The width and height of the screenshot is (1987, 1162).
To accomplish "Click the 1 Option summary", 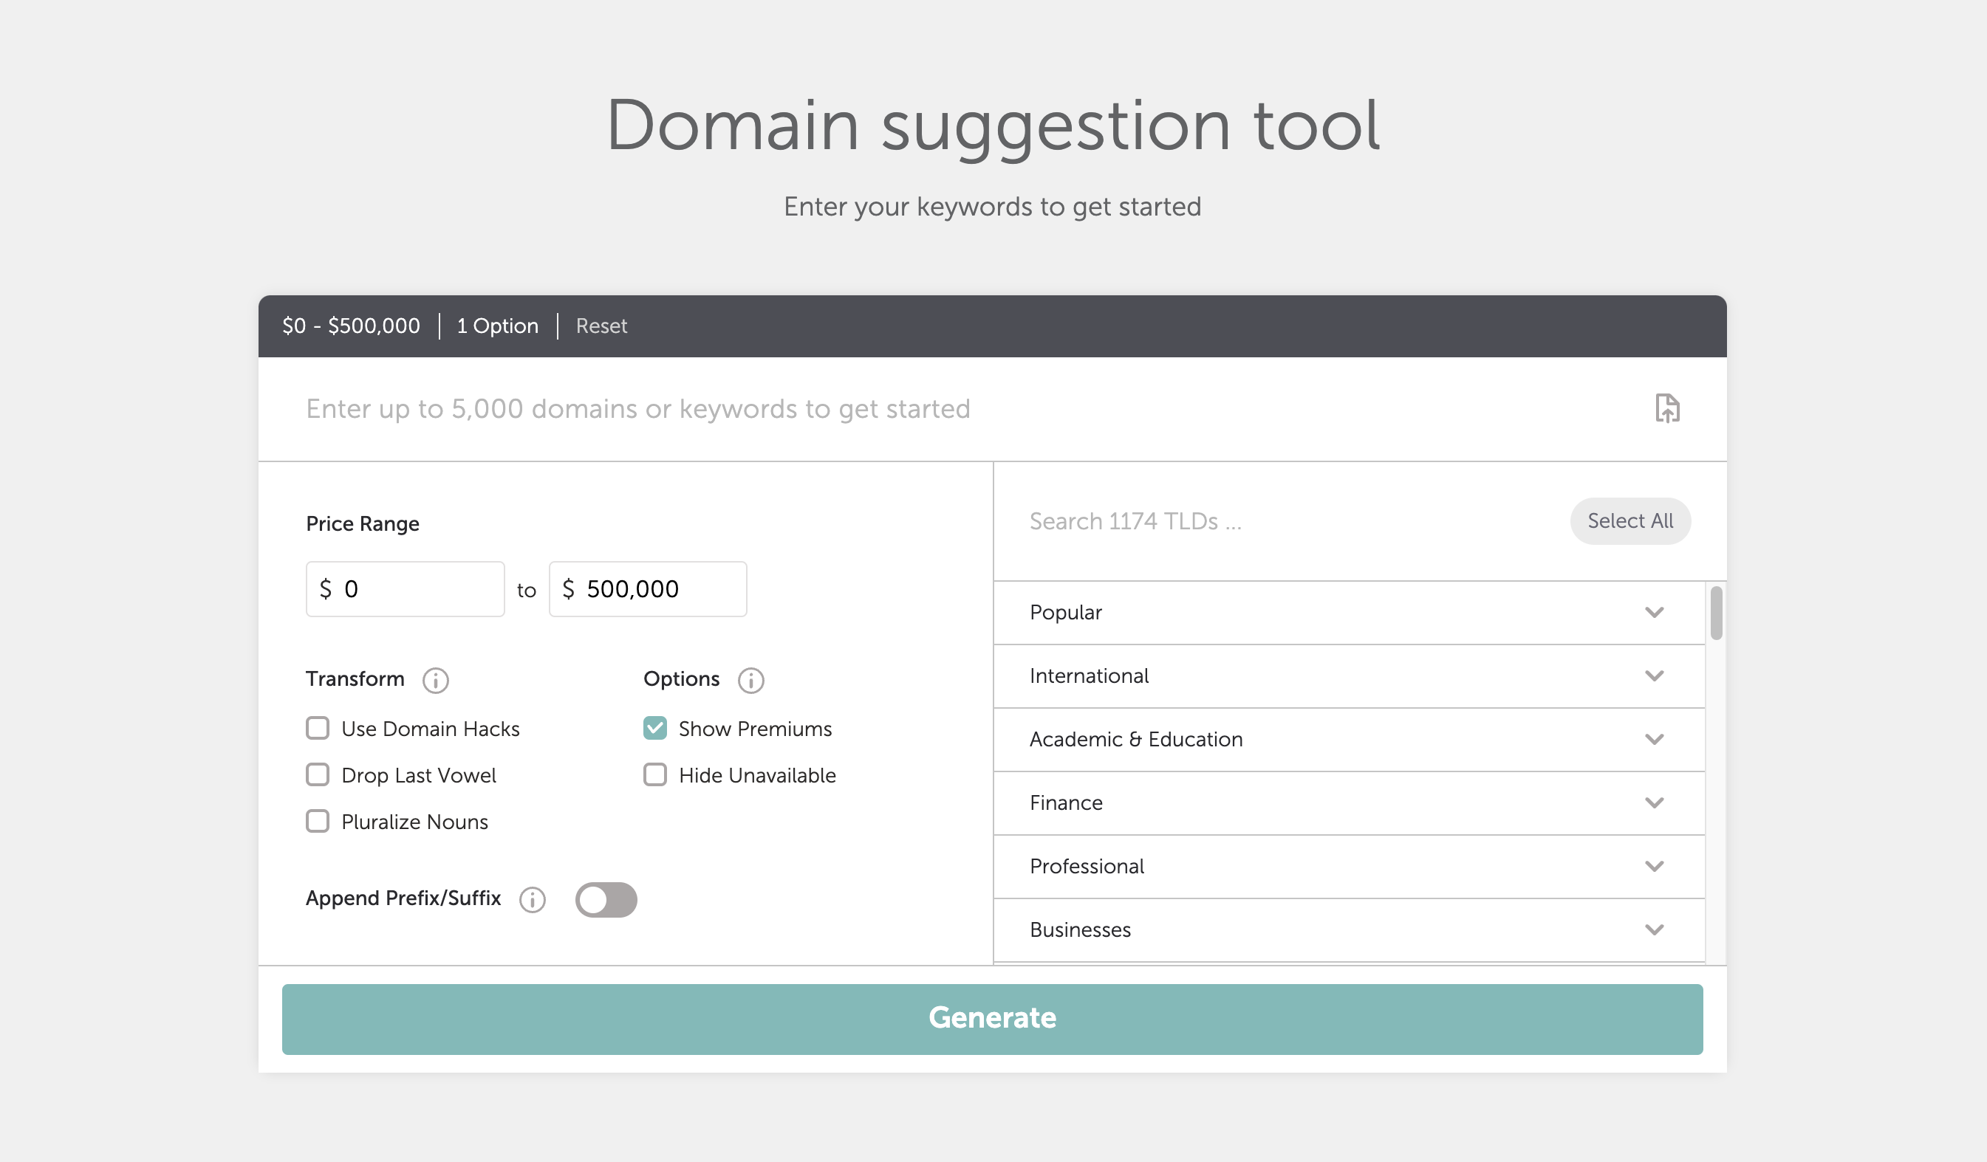I will pyautogui.click(x=498, y=326).
